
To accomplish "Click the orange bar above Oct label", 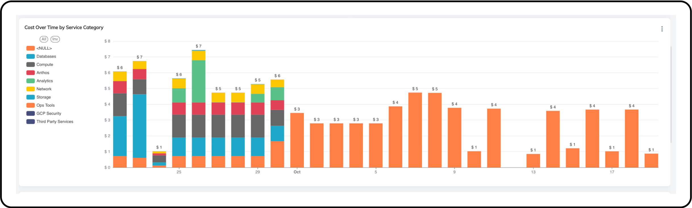I will pyautogui.click(x=297, y=140).
